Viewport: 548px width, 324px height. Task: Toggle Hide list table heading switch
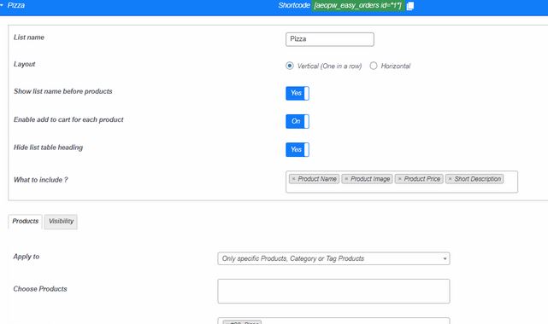click(x=298, y=150)
